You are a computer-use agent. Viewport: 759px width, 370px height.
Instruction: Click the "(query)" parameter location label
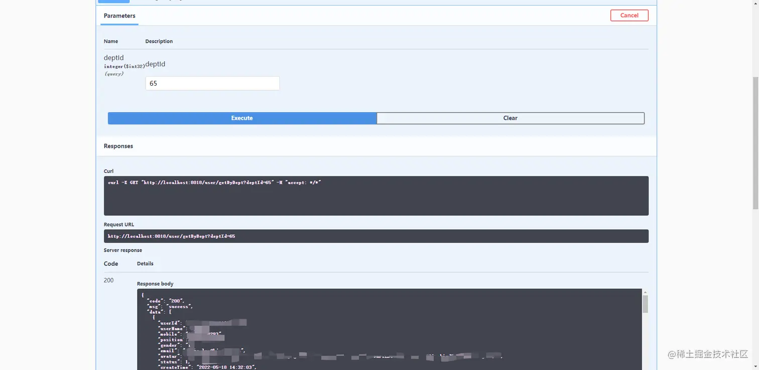114,74
